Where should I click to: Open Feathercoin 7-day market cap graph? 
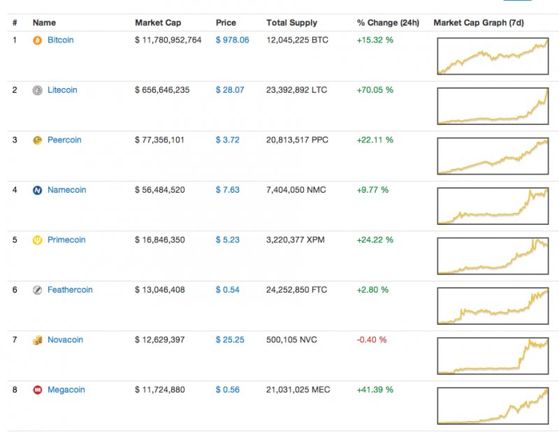pos(493,306)
